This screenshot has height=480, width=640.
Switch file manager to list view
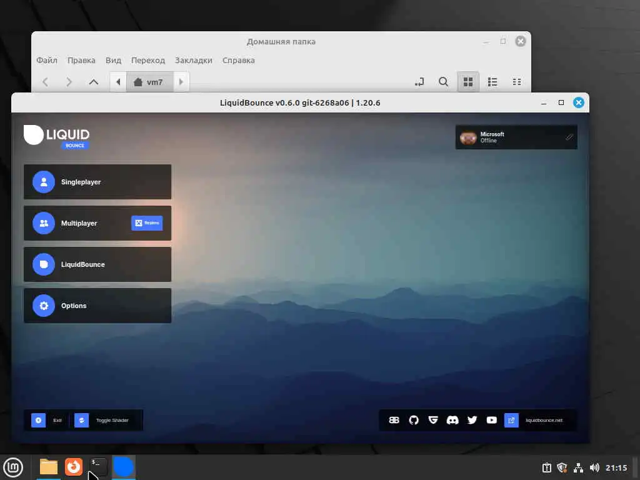coord(492,82)
